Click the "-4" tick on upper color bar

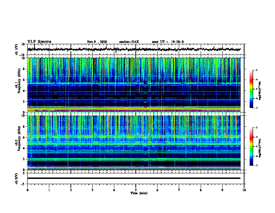click(x=256, y=80)
